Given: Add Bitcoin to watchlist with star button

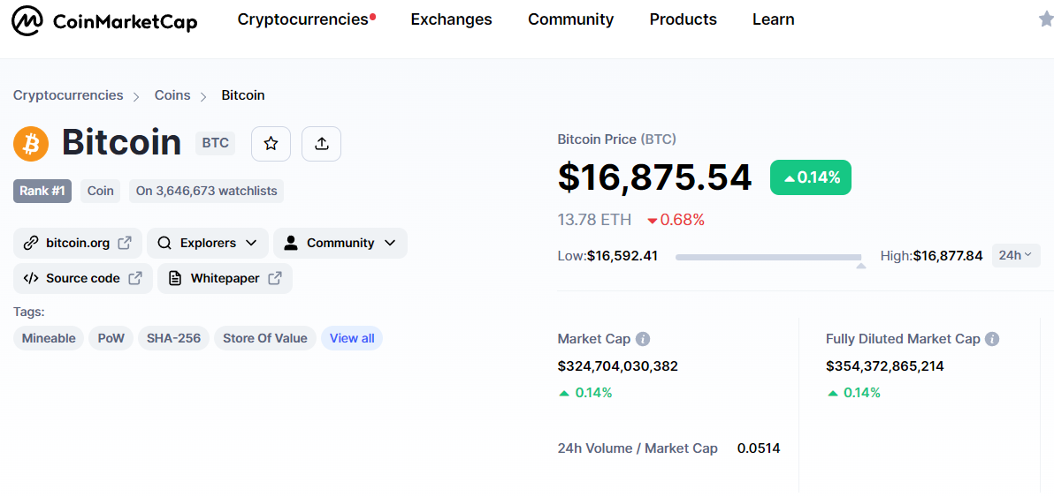Looking at the screenshot, I should pos(271,144).
